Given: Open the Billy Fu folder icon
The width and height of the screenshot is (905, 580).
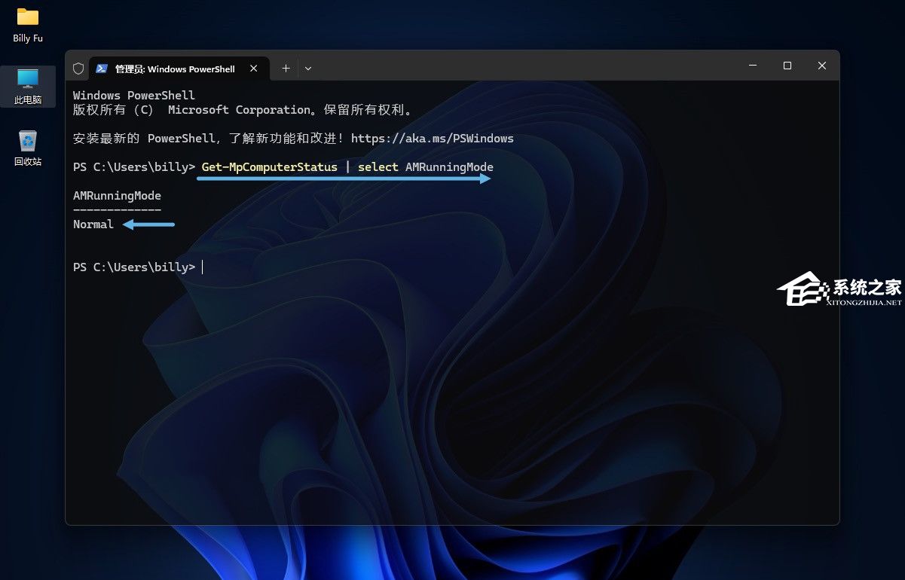Looking at the screenshot, I should coord(28,25).
